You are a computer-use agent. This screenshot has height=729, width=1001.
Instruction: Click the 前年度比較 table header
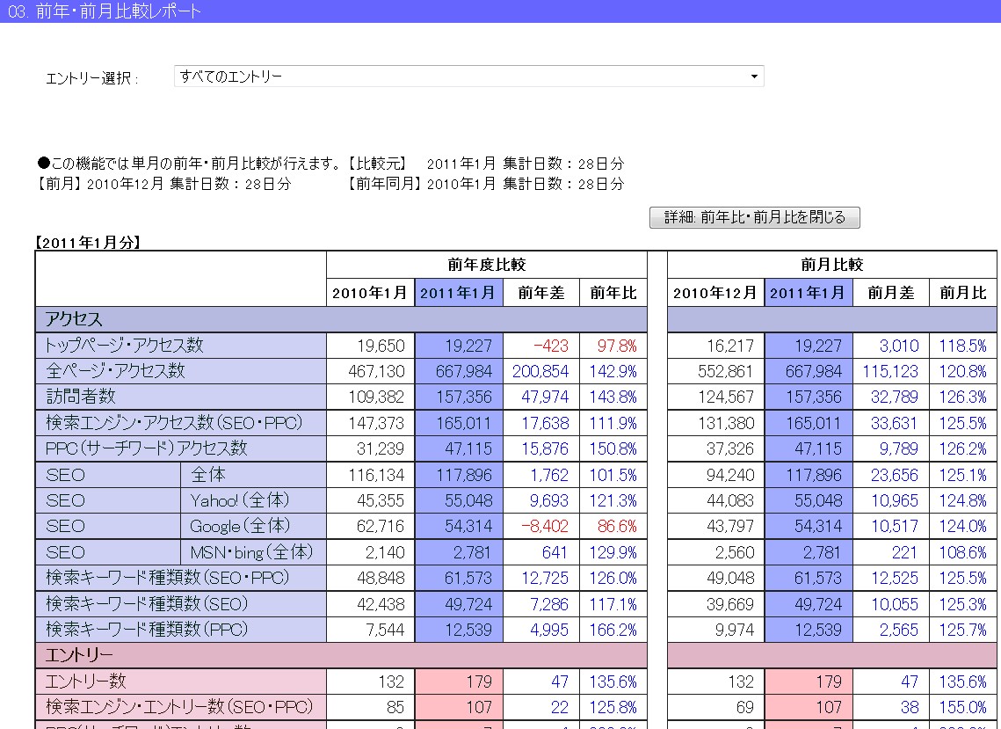[x=486, y=265]
